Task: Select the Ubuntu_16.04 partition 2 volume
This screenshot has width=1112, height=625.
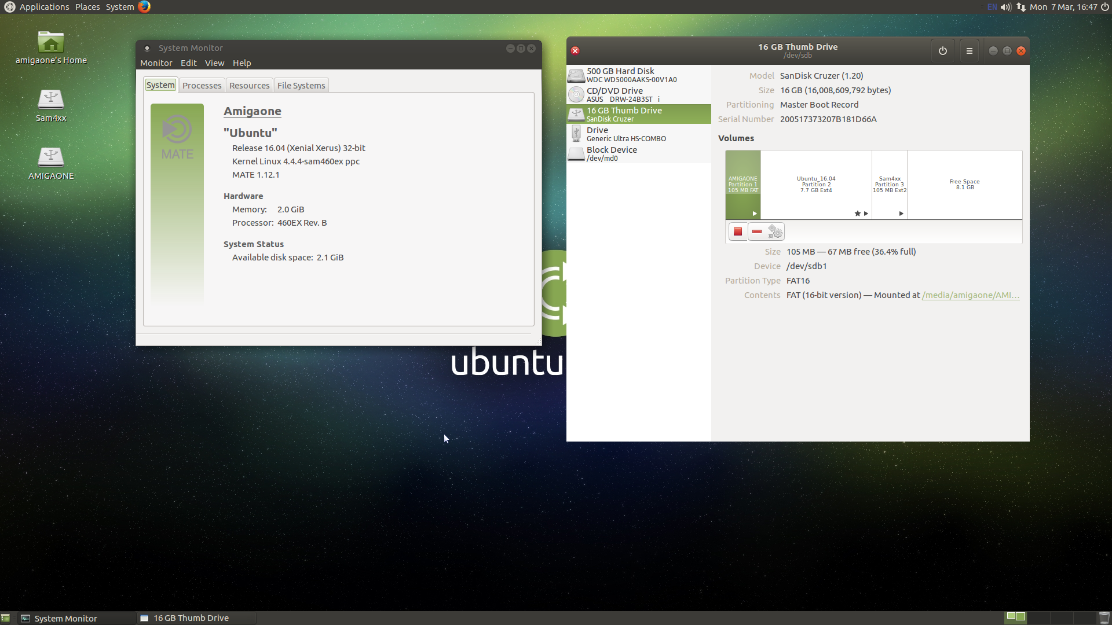Action: 815,185
